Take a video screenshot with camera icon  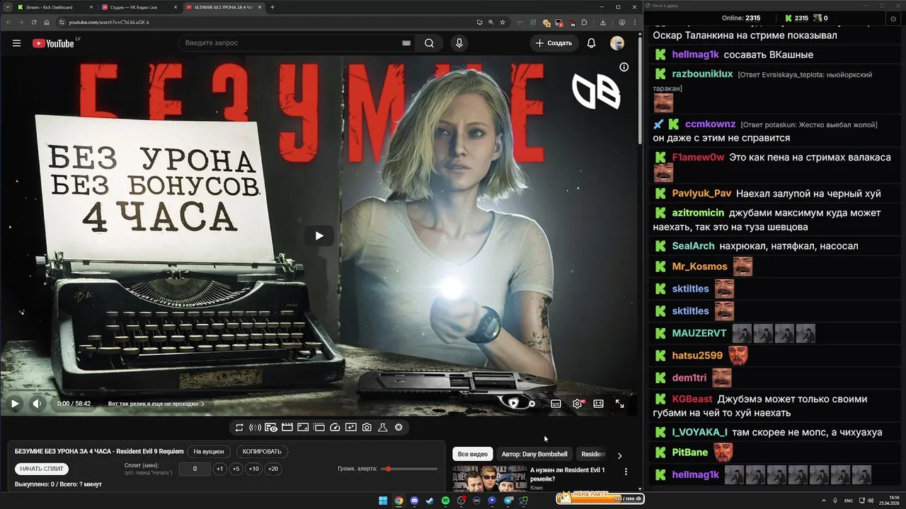coord(367,428)
